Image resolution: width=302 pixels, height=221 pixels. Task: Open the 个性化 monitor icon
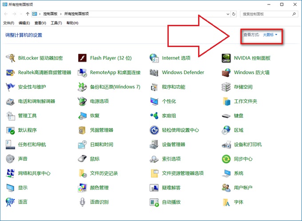tap(154, 101)
